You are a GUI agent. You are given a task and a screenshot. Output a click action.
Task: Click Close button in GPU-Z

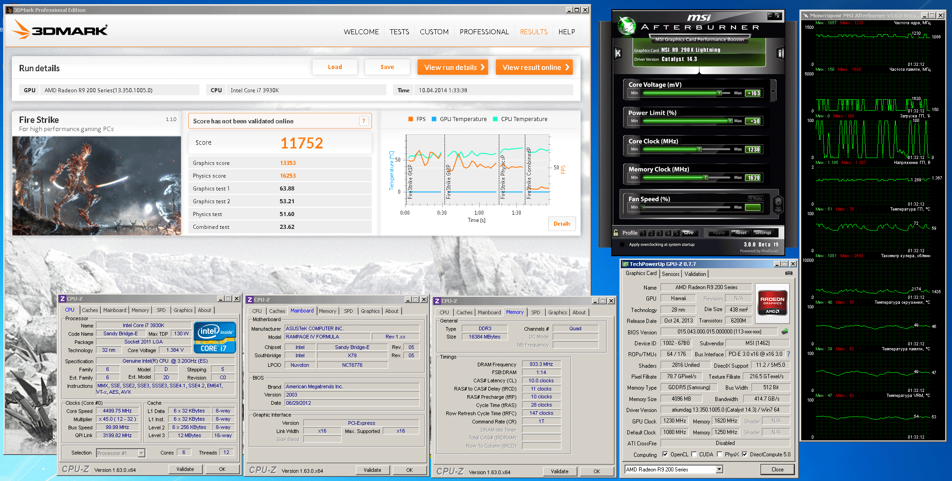pos(777,470)
